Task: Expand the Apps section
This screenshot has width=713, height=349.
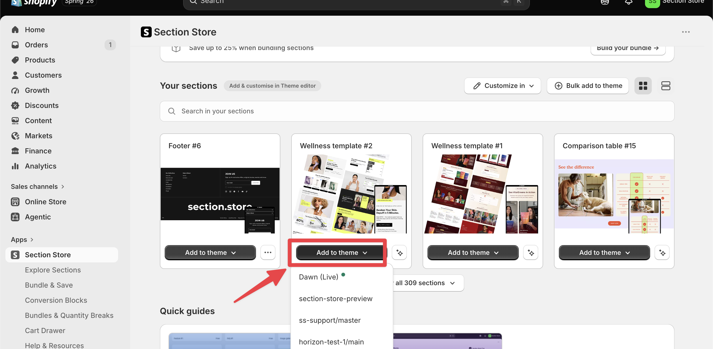Action: 22,240
